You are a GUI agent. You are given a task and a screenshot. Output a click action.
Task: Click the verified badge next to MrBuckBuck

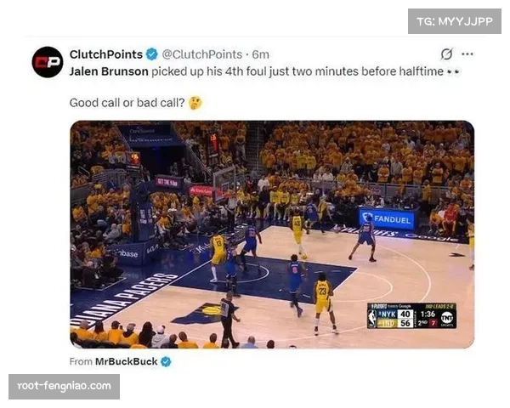tap(166, 361)
